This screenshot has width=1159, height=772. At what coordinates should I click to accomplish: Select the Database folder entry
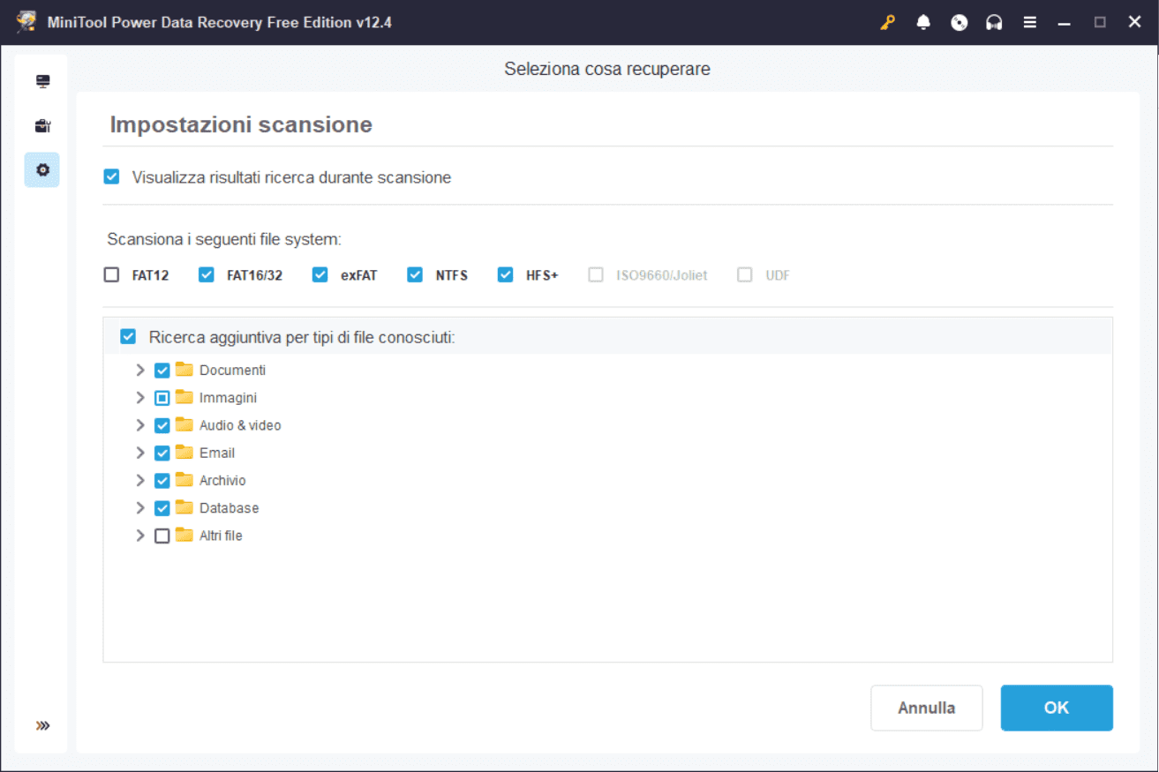(229, 508)
